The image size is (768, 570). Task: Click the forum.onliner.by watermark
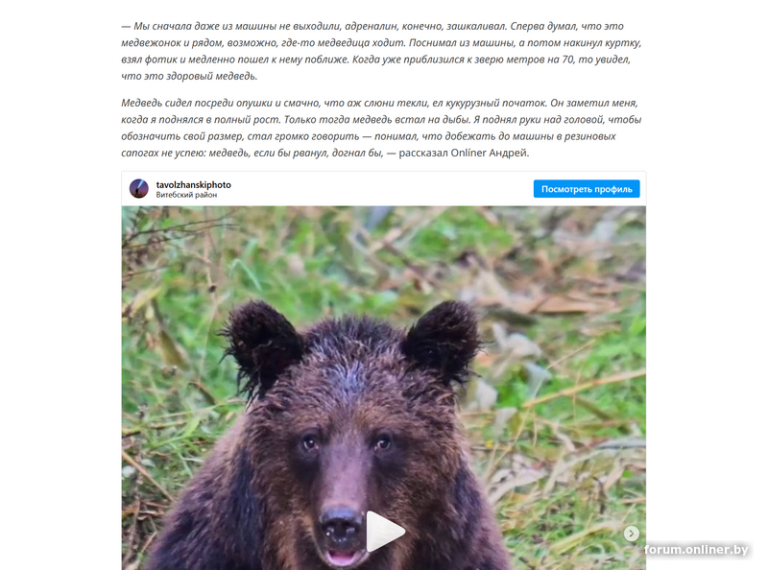tap(696, 550)
